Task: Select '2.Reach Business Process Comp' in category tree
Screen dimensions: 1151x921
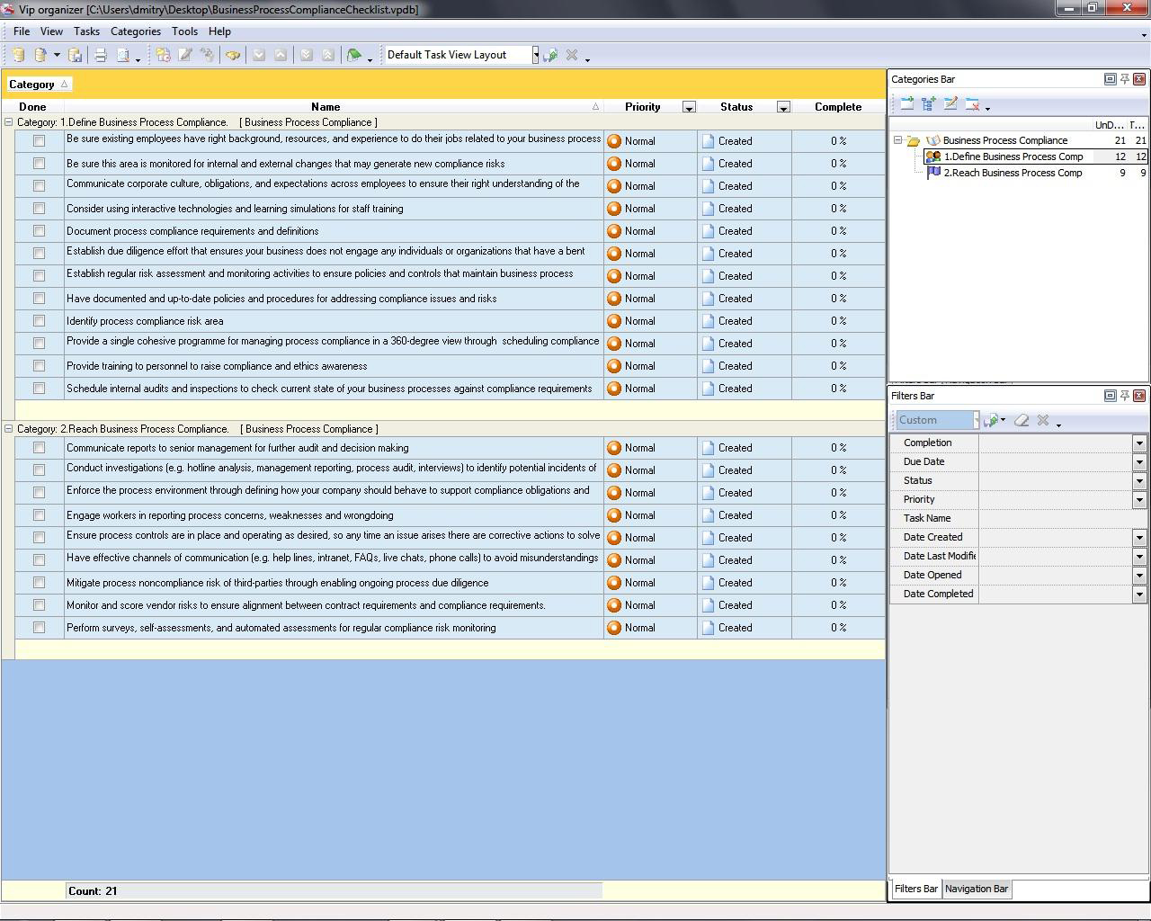Action: pos(1013,173)
